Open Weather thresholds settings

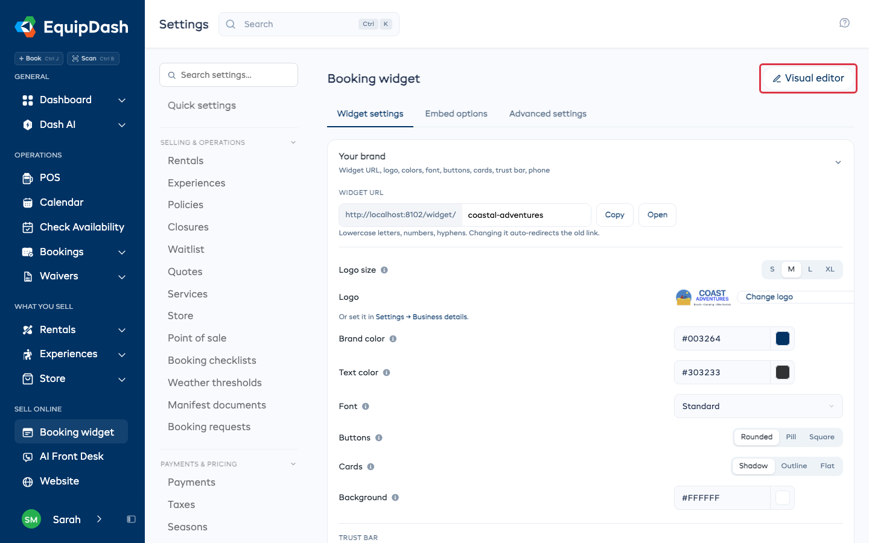tap(215, 383)
